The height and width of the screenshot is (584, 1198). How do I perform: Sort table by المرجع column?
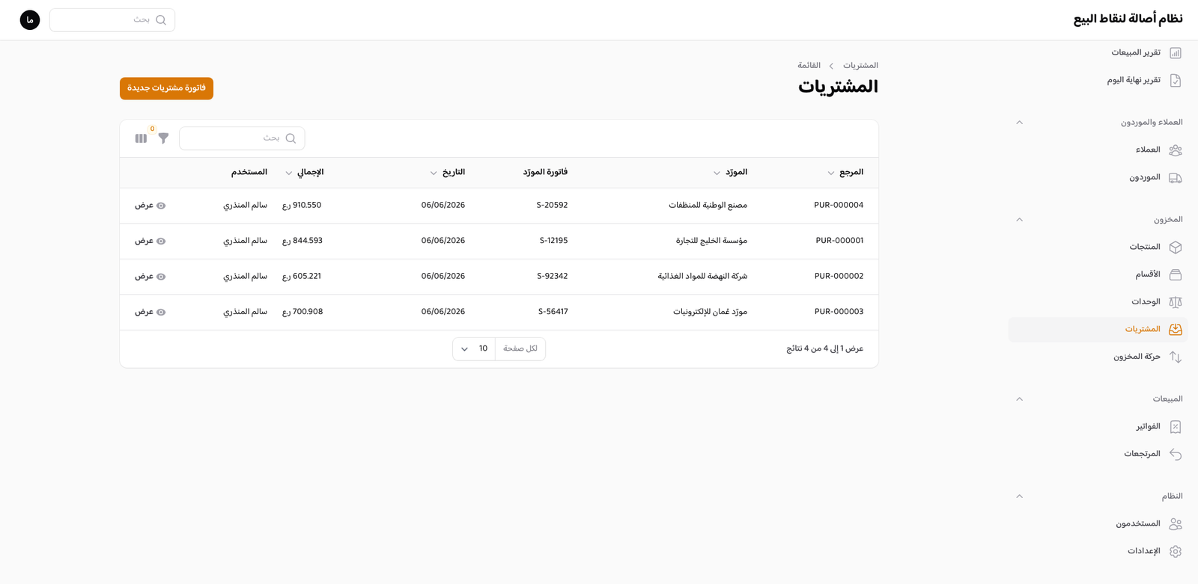[845, 173]
